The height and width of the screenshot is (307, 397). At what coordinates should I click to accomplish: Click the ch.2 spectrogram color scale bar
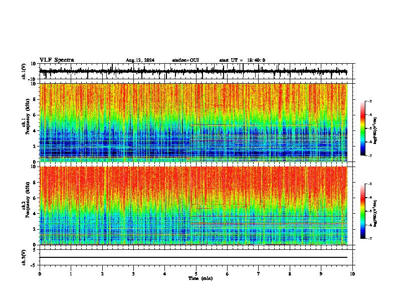362,211
